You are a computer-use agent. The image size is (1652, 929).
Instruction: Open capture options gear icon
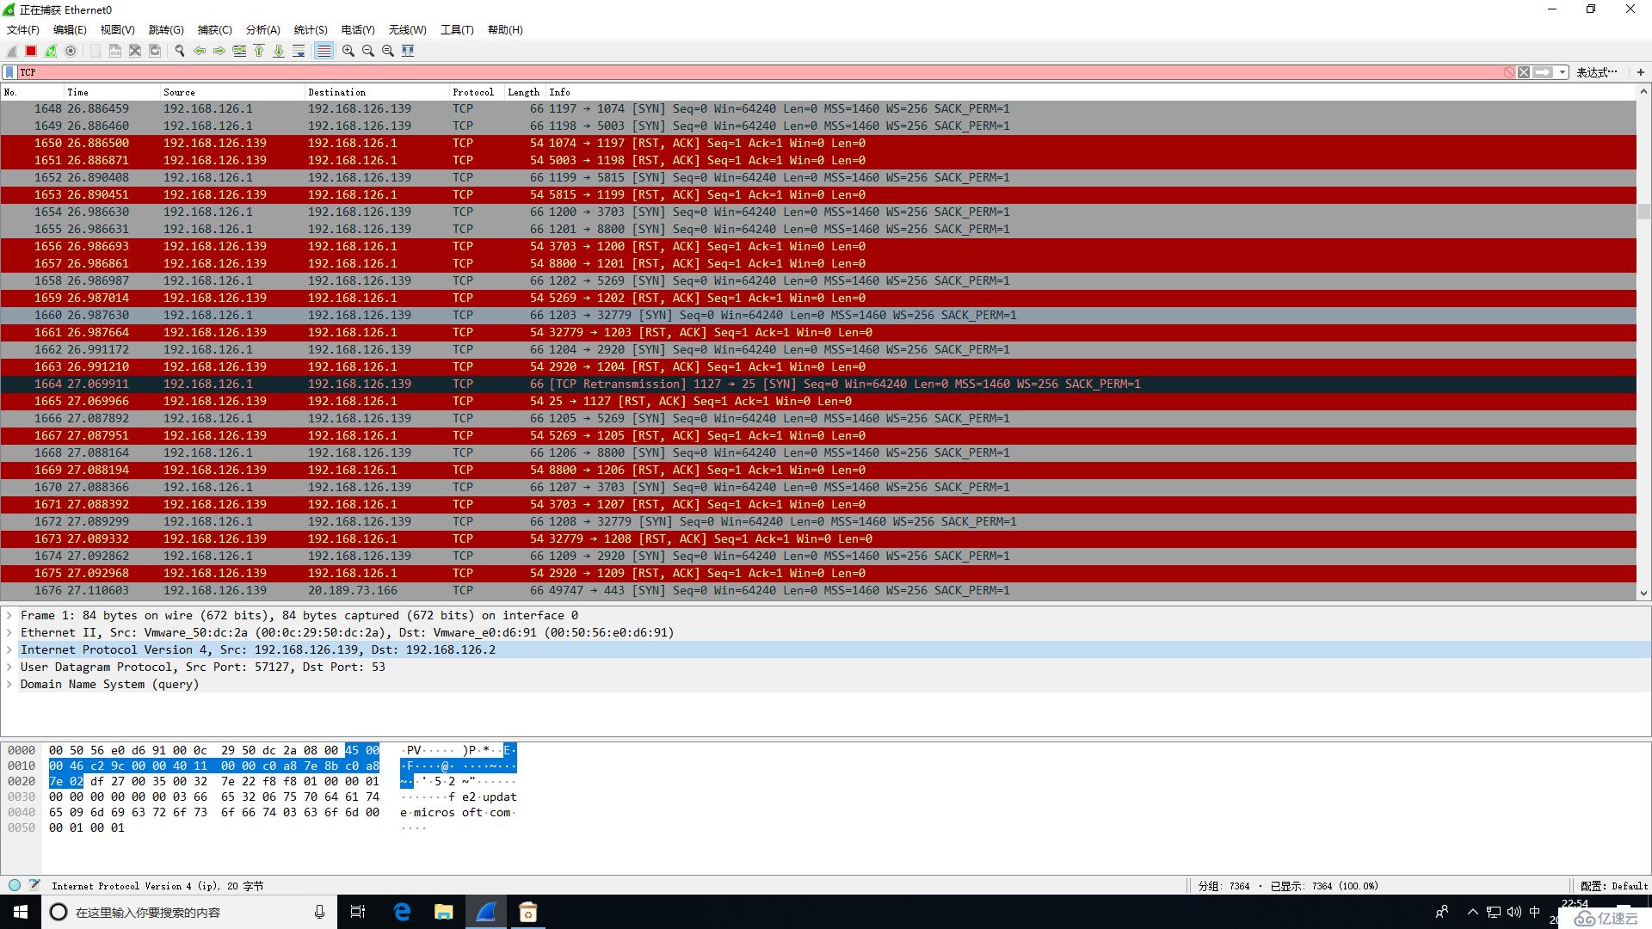click(71, 51)
